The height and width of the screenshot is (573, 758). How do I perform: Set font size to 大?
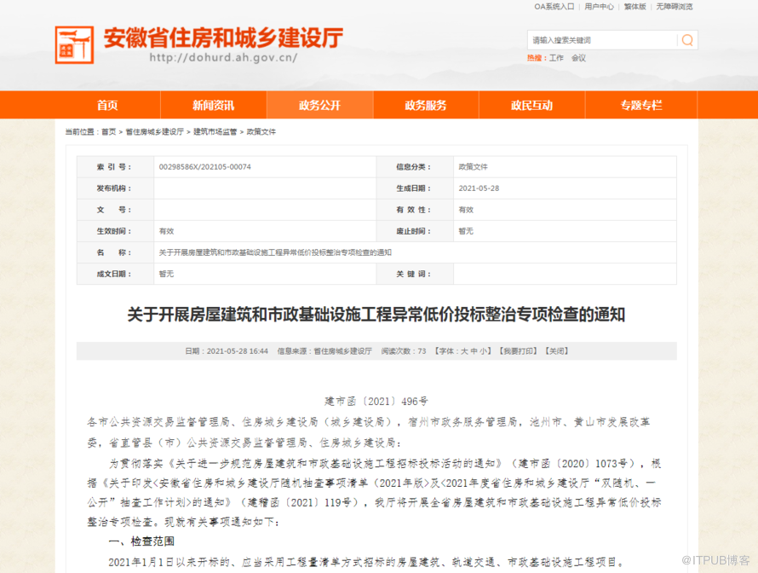click(x=465, y=350)
